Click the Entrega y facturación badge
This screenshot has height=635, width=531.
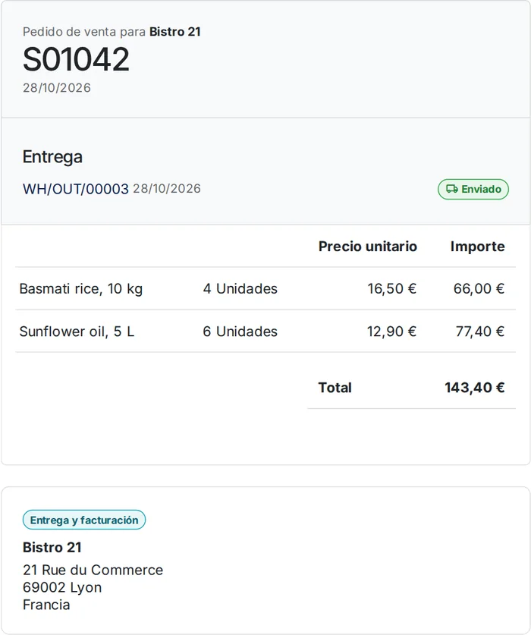pyautogui.click(x=84, y=520)
